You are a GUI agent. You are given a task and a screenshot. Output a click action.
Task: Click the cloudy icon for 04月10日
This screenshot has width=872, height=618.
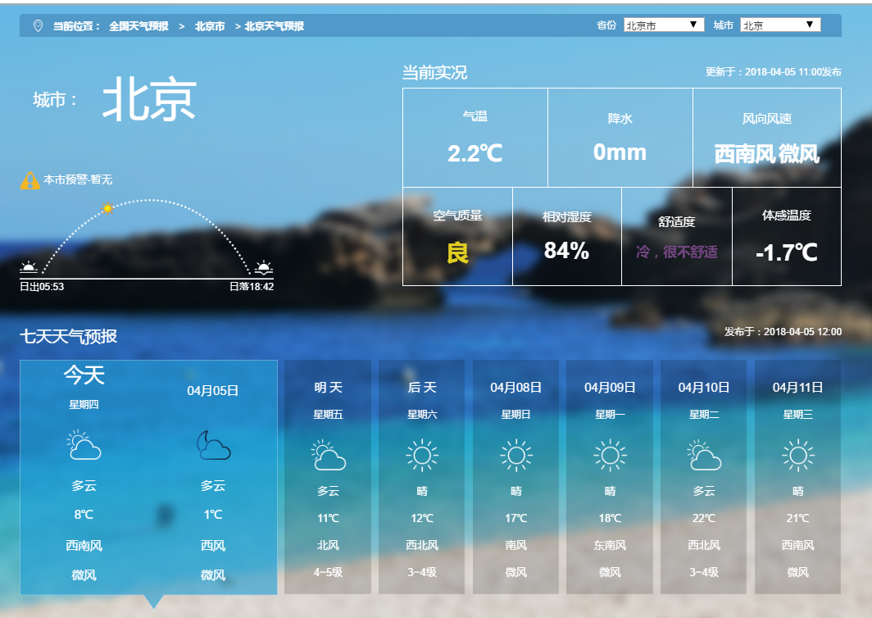tap(705, 455)
